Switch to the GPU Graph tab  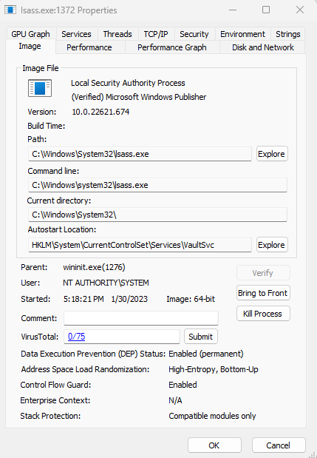[30, 34]
